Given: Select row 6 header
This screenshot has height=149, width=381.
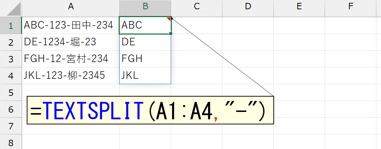Looking at the screenshot, I should pyautogui.click(x=11, y=109).
